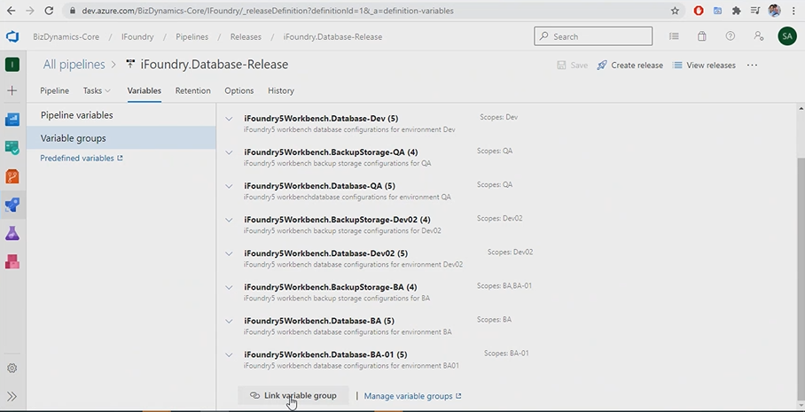Expand iFoundry5Workbench.Database-Dev group

point(229,119)
